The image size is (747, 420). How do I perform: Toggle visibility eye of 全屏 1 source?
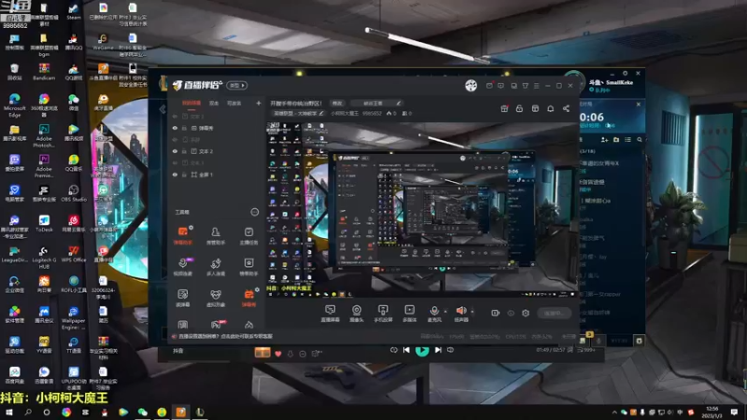[175, 175]
